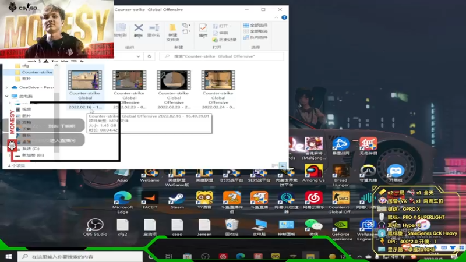Open the B5 对战平台 desktop shortcut
The height and width of the screenshot is (262, 466).
click(231, 176)
